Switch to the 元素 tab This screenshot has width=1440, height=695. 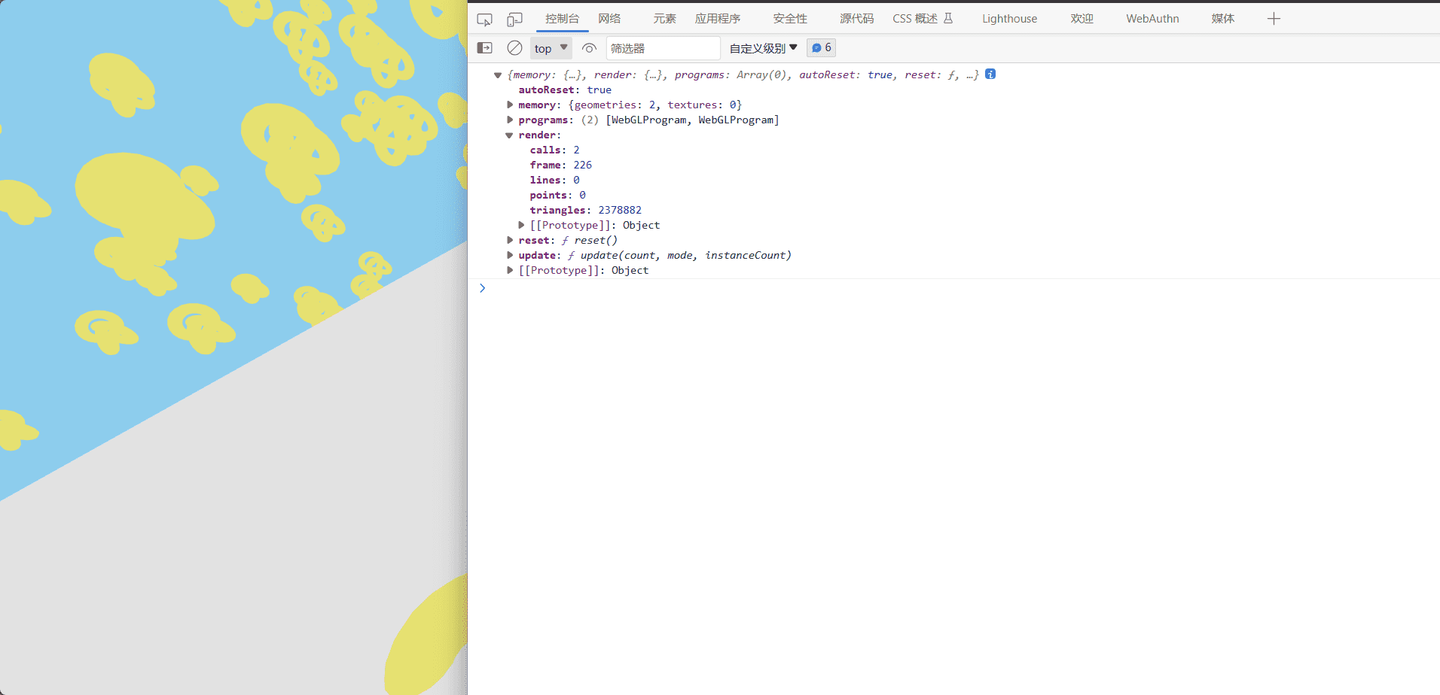(x=664, y=19)
